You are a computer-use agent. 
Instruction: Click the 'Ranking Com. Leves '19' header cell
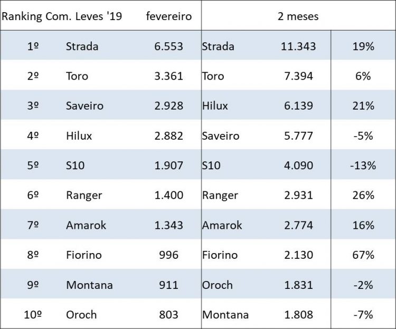62,16
